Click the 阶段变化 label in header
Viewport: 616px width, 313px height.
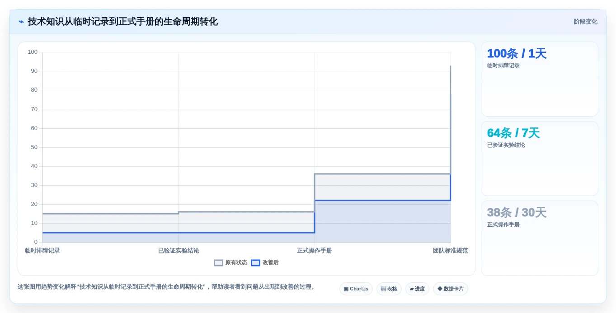pos(585,22)
